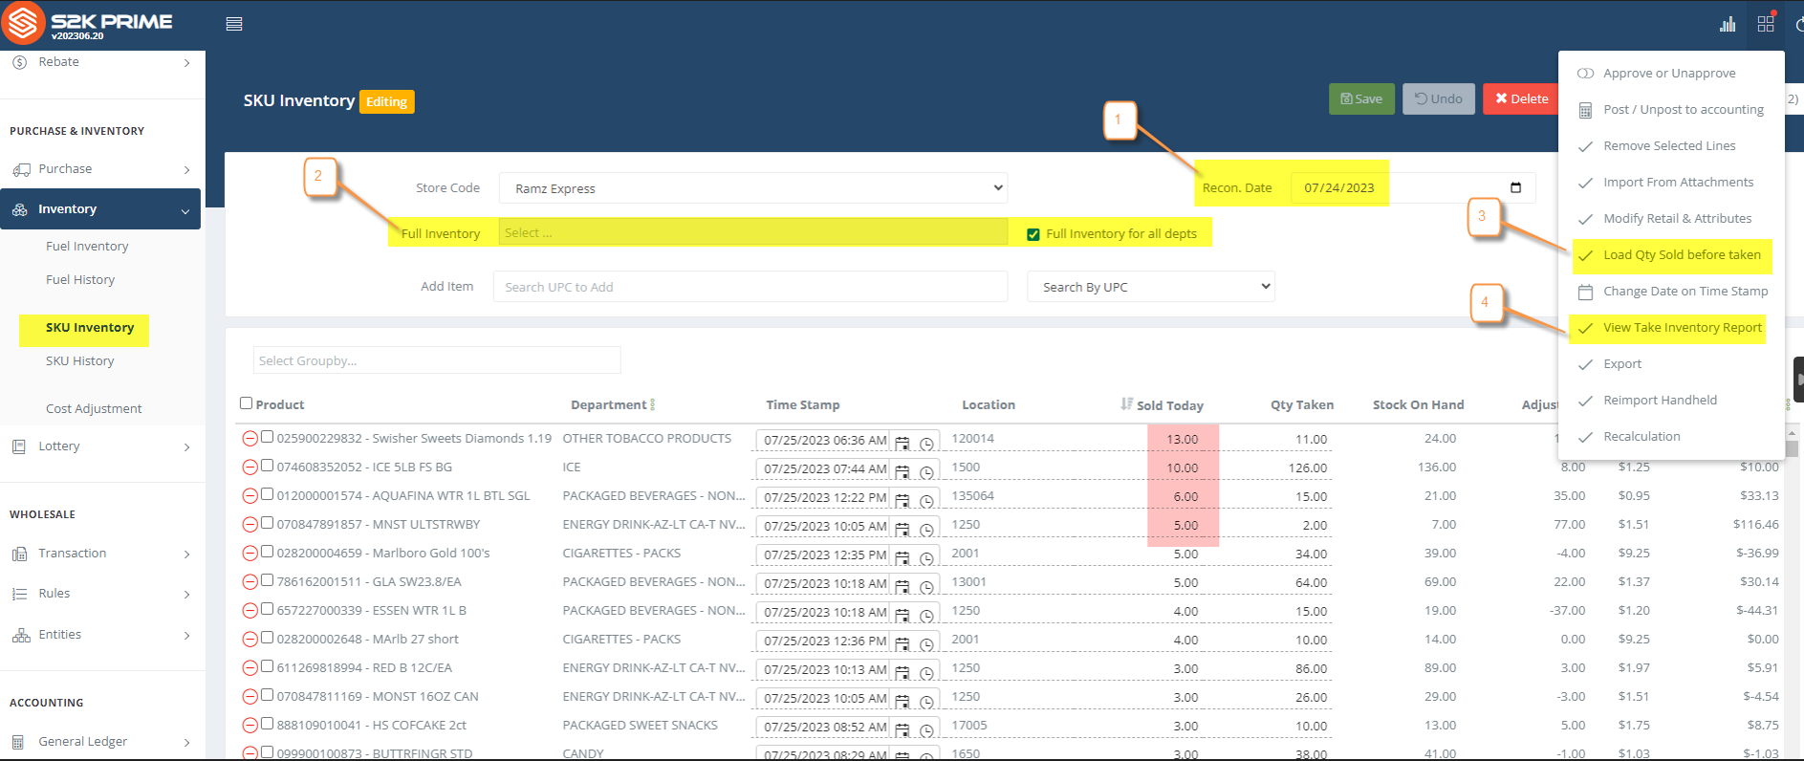Click the green Save button
The height and width of the screenshot is (761, 1804).
(1361, 98)
